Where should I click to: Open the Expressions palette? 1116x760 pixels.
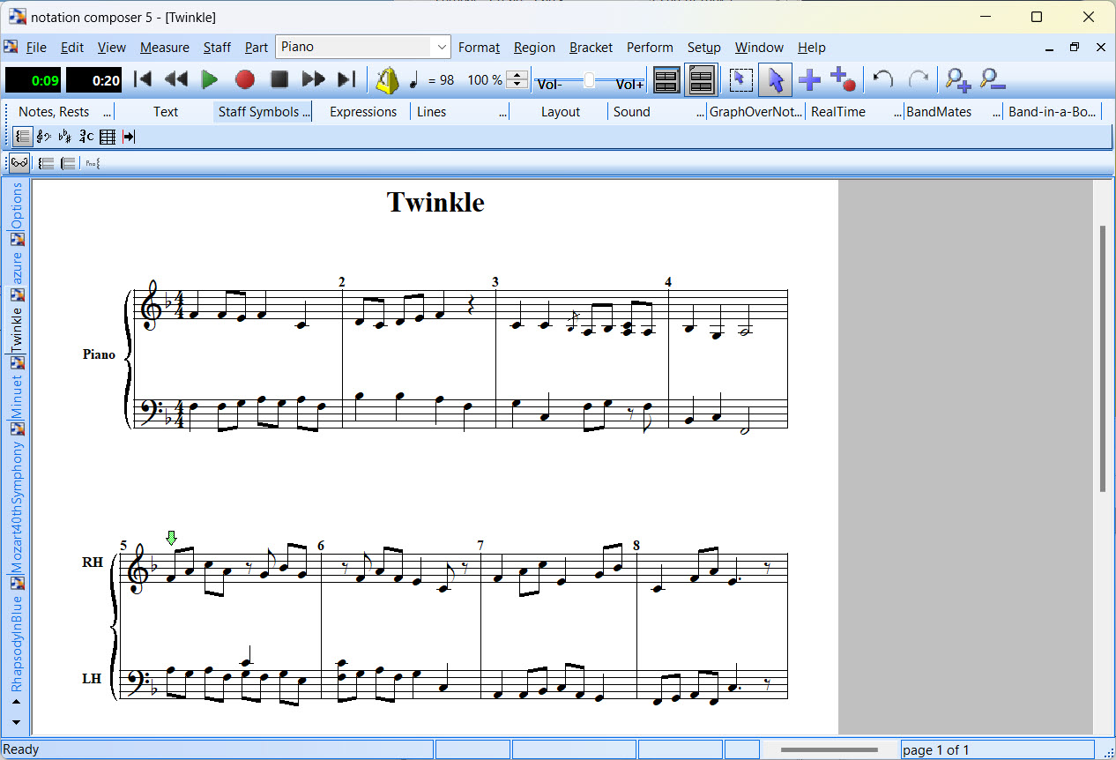[362, 112]
